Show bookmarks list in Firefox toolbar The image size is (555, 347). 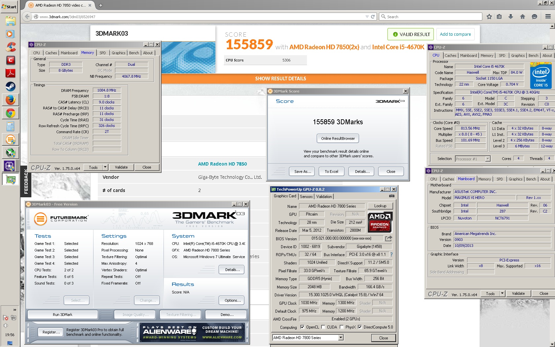point(499,17)
